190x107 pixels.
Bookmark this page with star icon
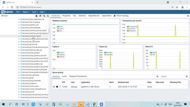click(x=177, y=7)
